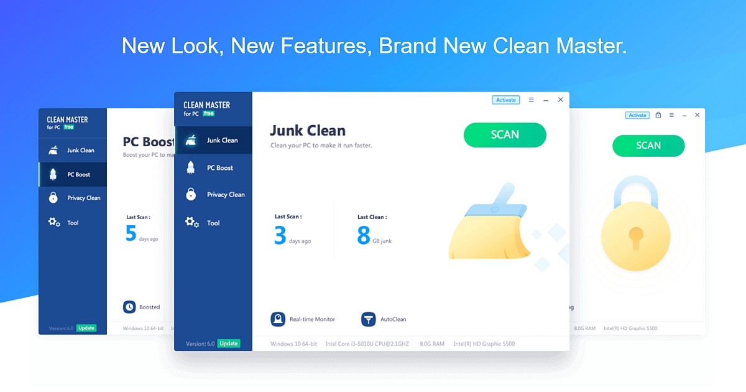The height and width of the screenshot is (392, 746).
Task: Click the "Junk Clean" heading
Action: coord(308,131)
